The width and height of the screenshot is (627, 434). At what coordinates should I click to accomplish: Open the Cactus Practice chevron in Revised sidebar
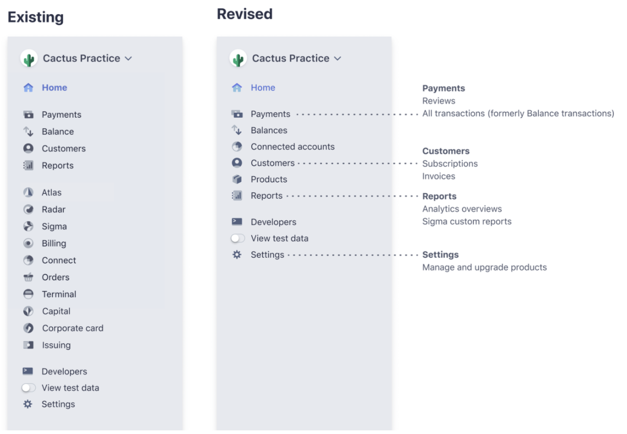(x=337, y=58)
